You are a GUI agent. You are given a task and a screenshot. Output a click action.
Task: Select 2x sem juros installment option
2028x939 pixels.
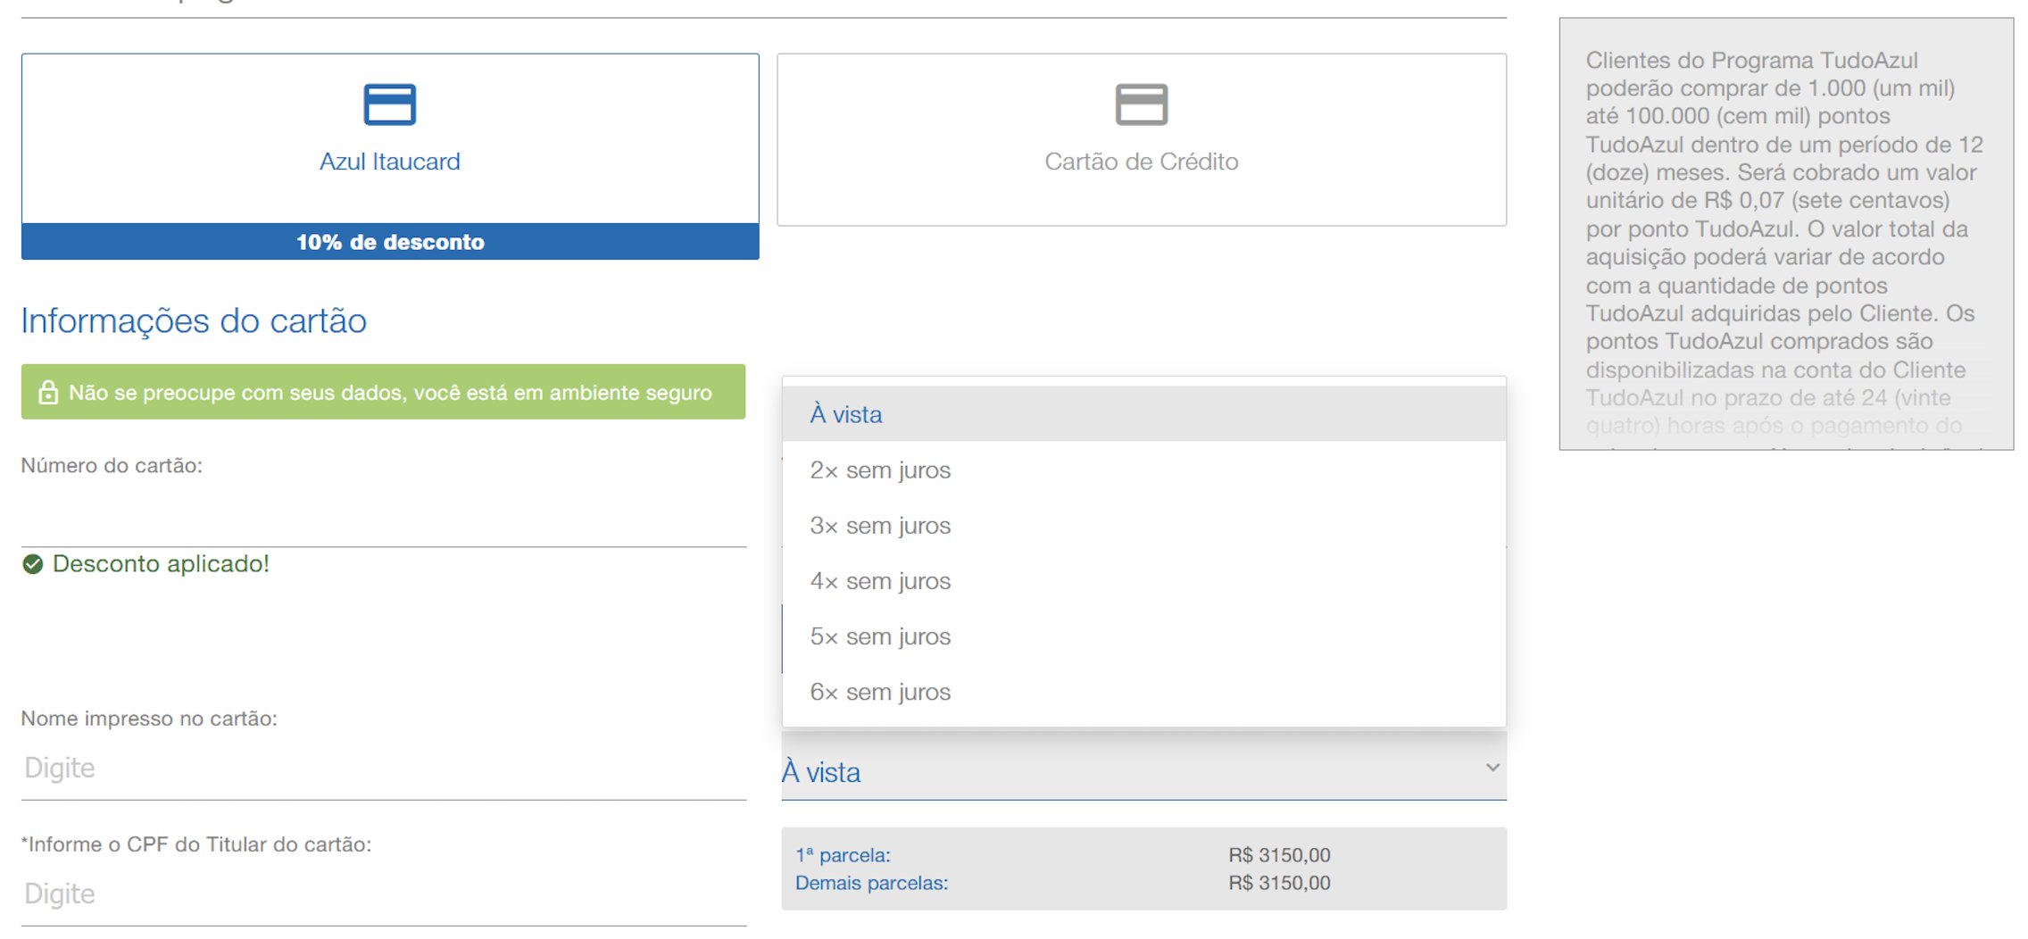[x=1144, y=469]
